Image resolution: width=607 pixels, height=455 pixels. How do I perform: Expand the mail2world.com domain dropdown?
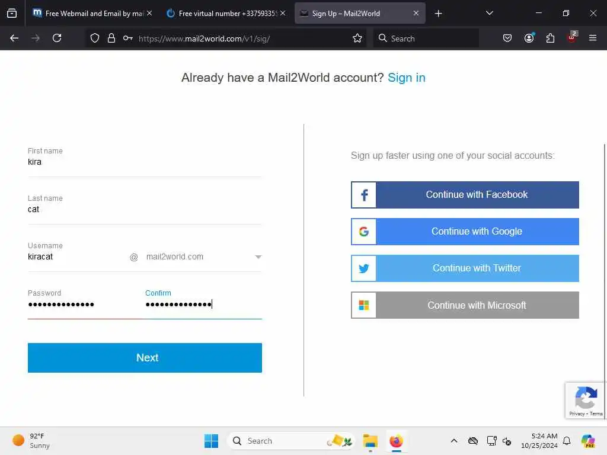(x=204, y=257)
